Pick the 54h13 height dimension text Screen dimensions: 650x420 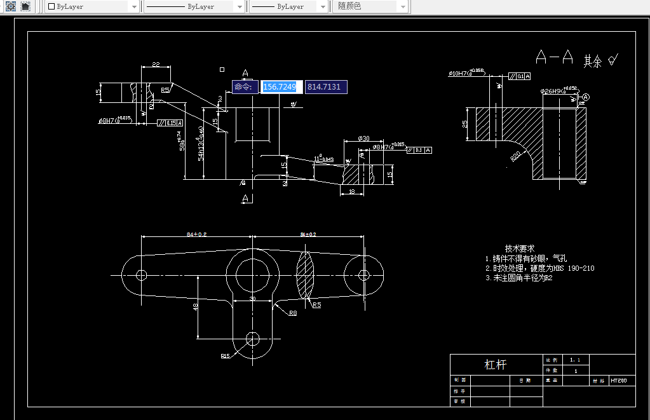click(x=201, y=144)
